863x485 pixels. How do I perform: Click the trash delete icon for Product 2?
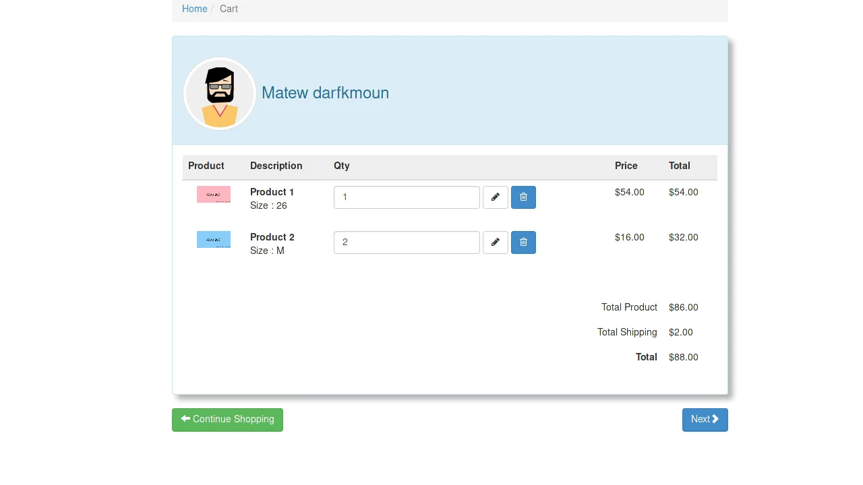[523, 242]
